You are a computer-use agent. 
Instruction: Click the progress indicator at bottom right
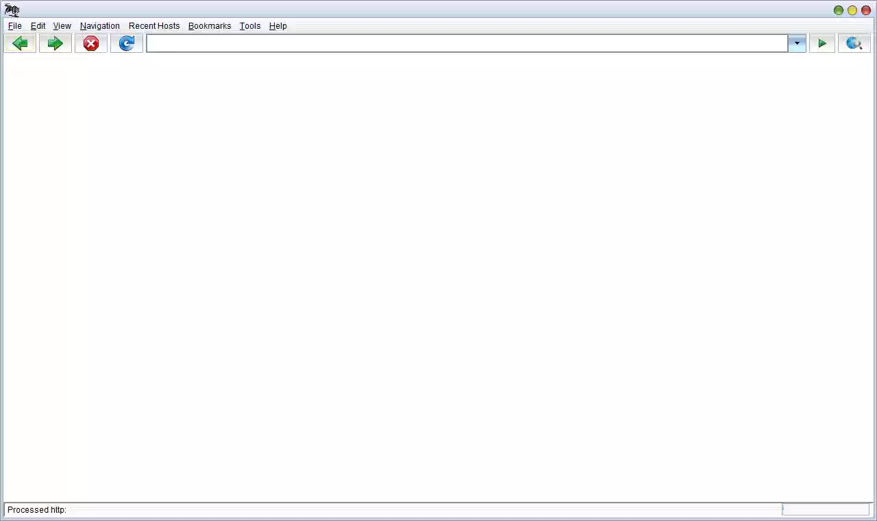(x=826, y=509)
